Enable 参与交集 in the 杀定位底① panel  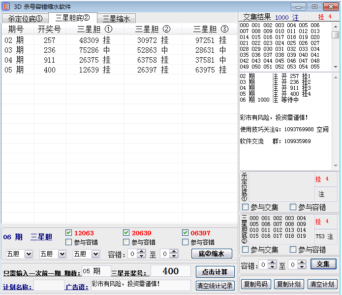tap(246, 207)
